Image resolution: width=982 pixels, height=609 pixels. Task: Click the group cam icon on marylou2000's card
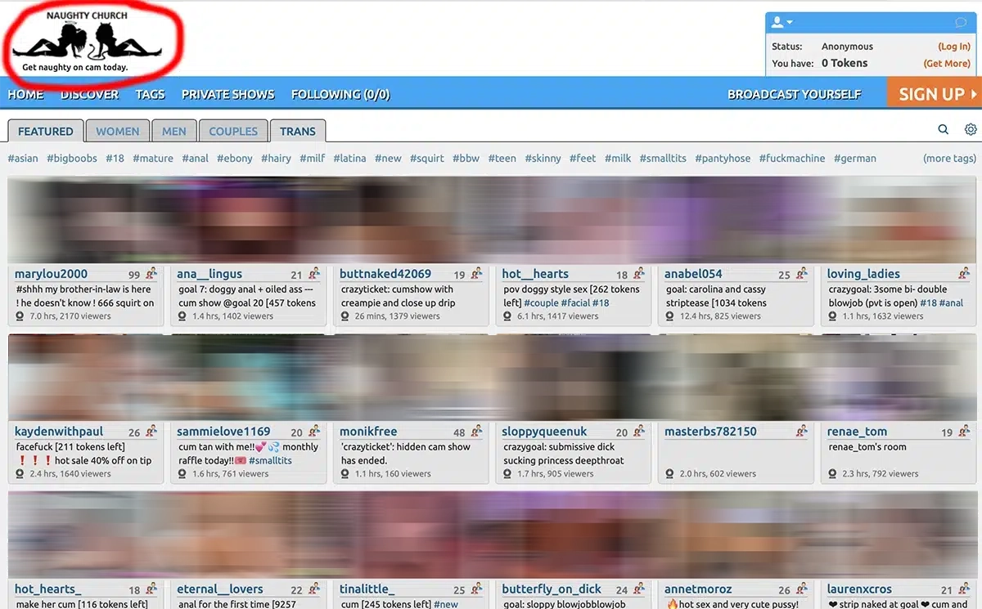pyautogui.click(x=152, y=273)
